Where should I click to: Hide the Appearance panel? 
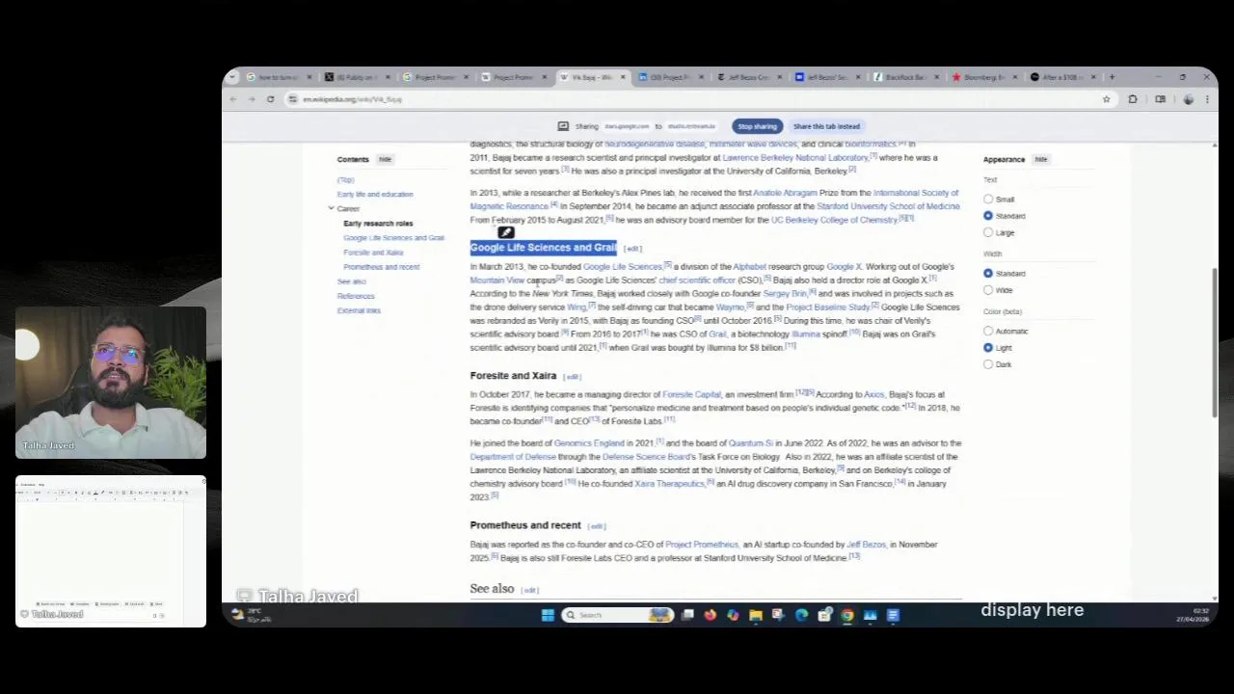click(x=1041, y=159)
